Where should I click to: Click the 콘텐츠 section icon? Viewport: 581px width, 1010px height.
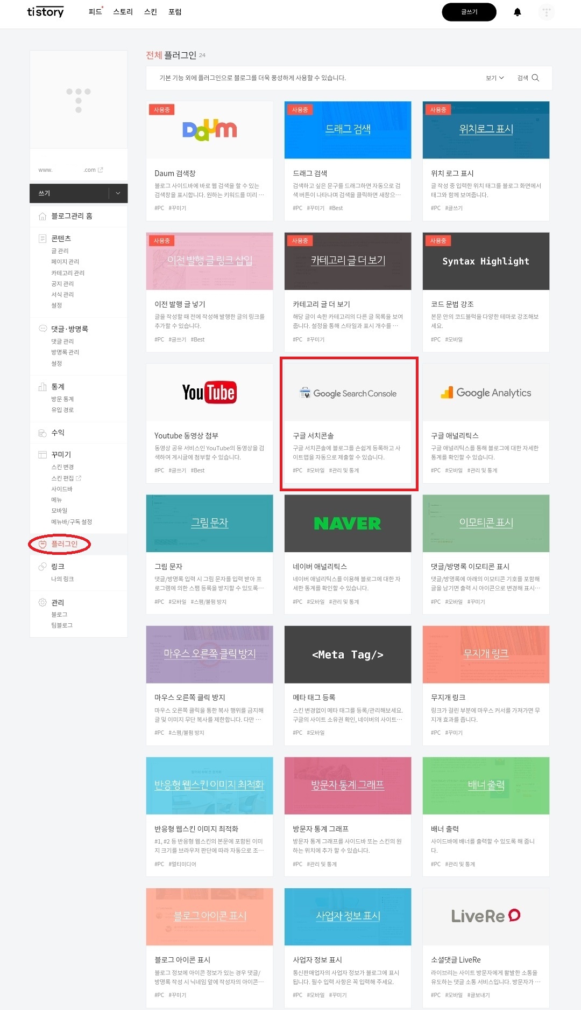coord(42,238)
